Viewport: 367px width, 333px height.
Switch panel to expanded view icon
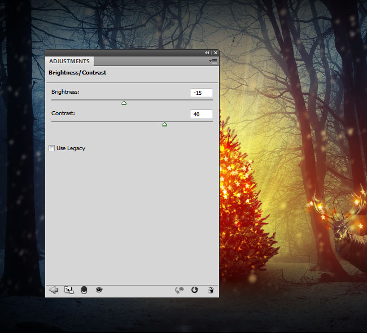point(69,290)
